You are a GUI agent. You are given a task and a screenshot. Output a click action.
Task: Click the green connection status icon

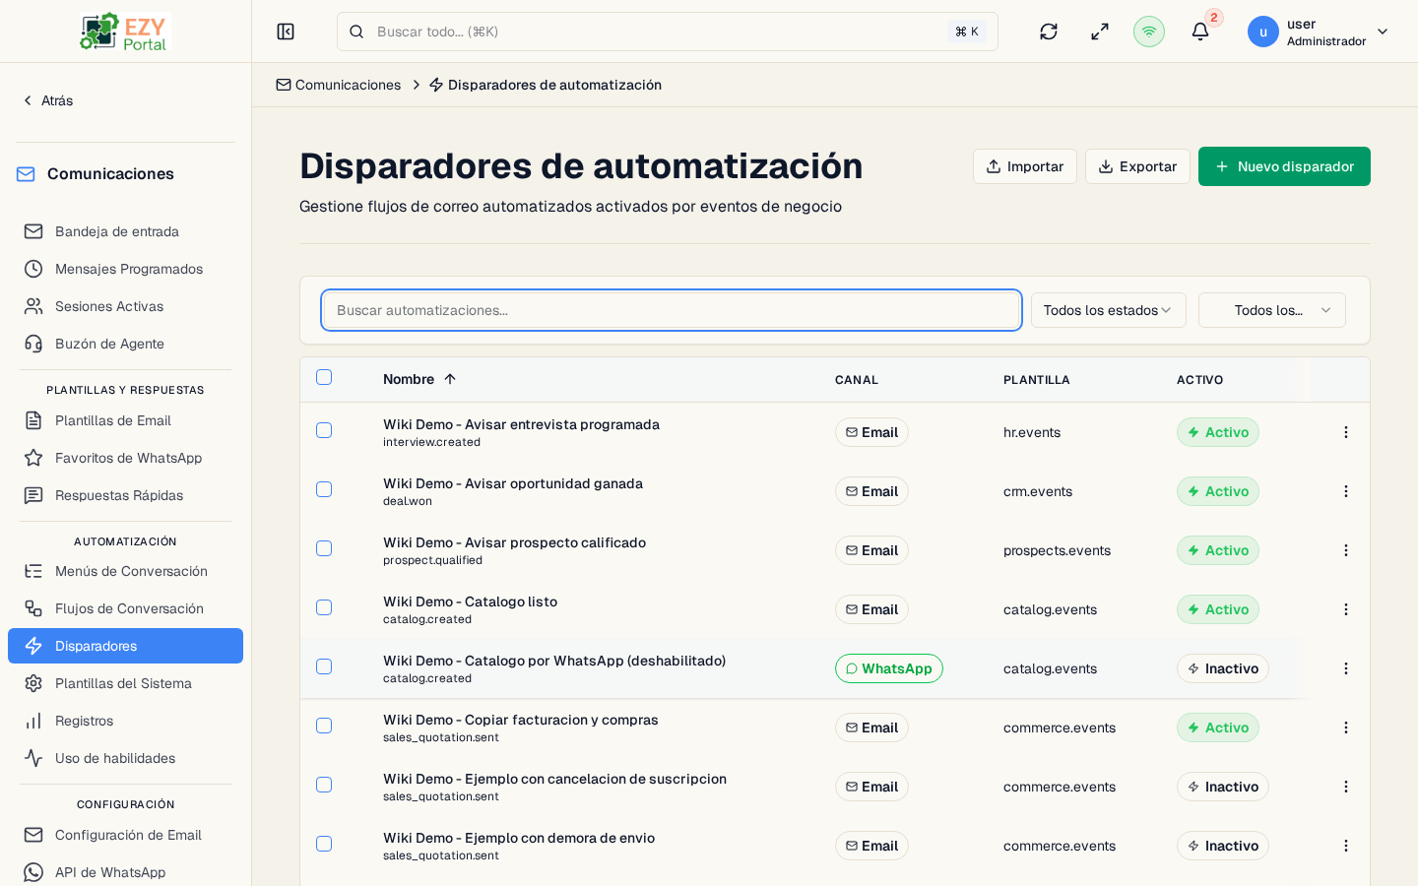1149,32
